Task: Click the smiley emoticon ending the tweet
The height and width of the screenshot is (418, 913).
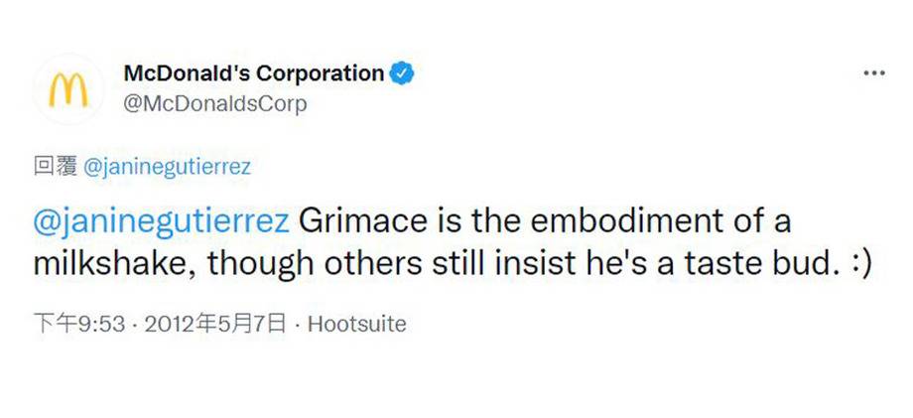Action: 855,265
